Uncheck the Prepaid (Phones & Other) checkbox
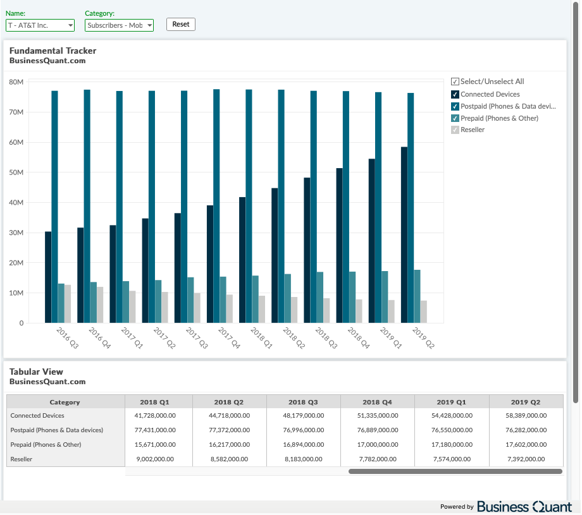 tap(455, 118)
